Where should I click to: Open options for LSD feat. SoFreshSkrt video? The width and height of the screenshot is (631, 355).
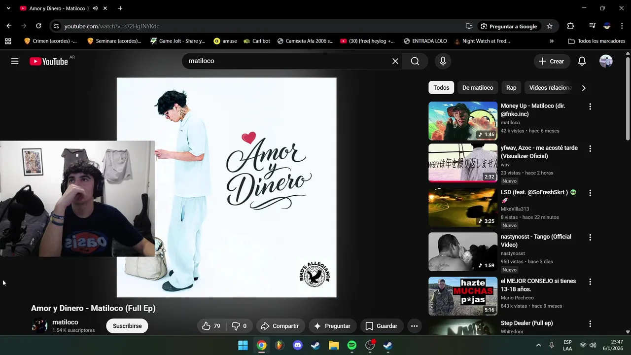[x=590, y=193]
